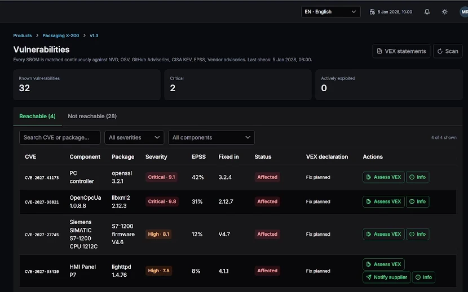Screen dimensions: 468x292
Task: Open Info for CVE-2027-33410
Action: point(423,277)
